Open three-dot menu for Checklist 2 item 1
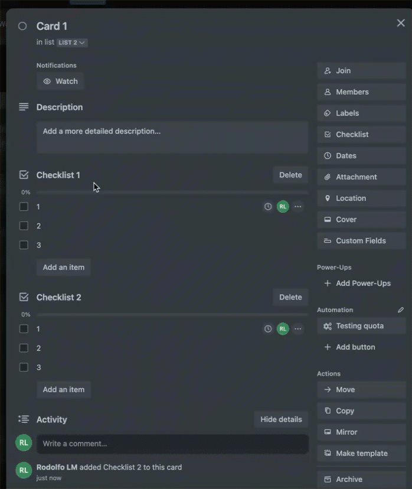This screenshot has width=412, height=489. coord(297,329)
